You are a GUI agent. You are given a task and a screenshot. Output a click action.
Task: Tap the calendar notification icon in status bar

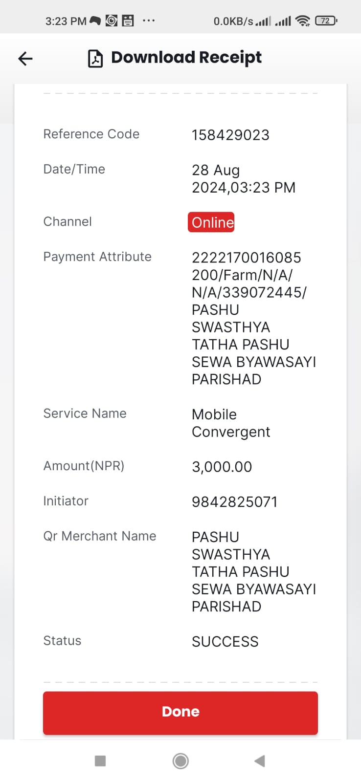coord(128,21)
